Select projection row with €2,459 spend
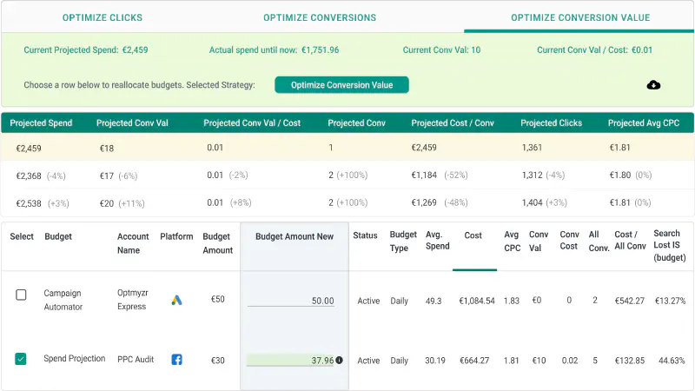695x391 pixels. [x=347, y=148]
